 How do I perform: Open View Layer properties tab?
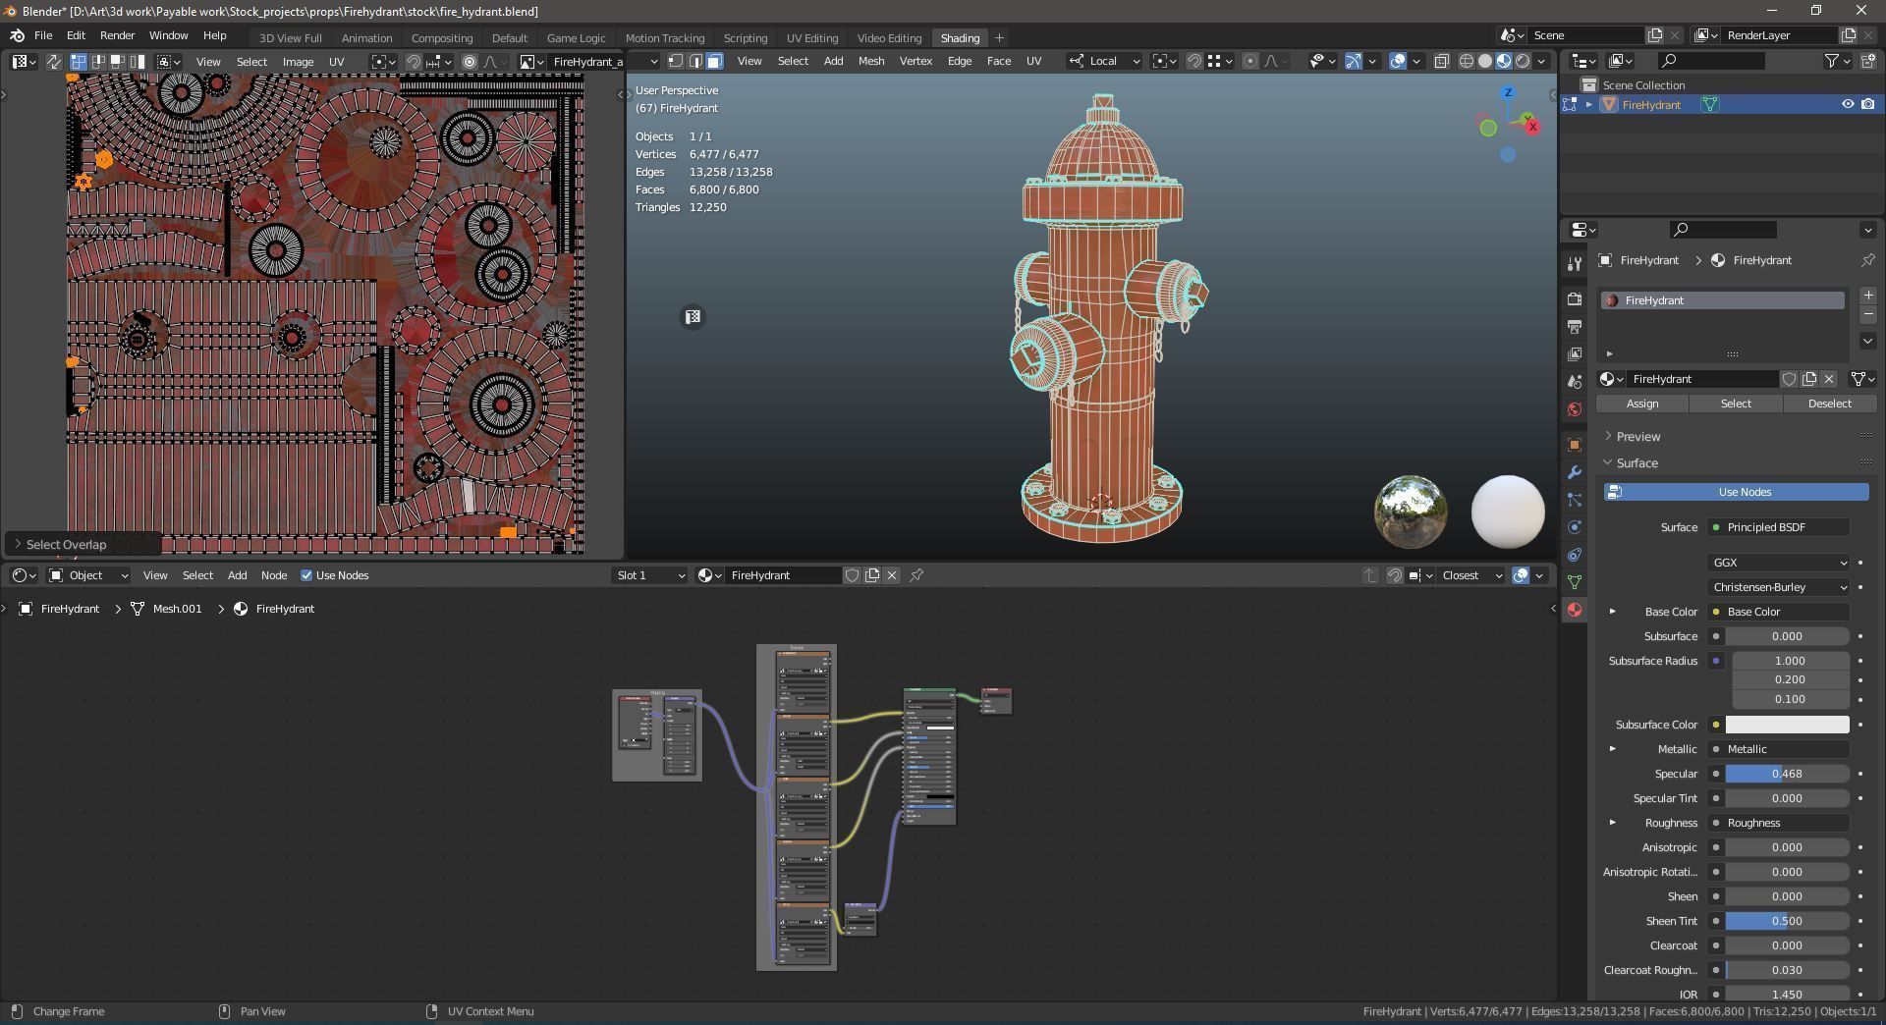click(x=1575, y=353)
